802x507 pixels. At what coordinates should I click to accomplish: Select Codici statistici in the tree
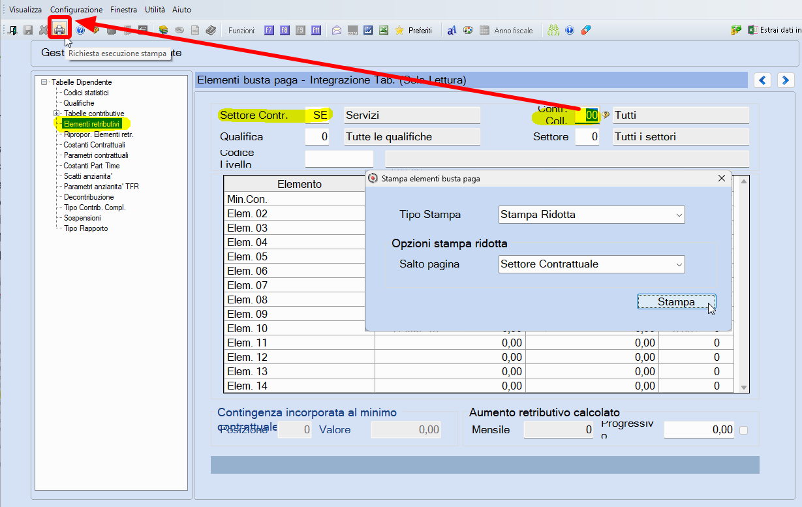[x=86, y=93]
